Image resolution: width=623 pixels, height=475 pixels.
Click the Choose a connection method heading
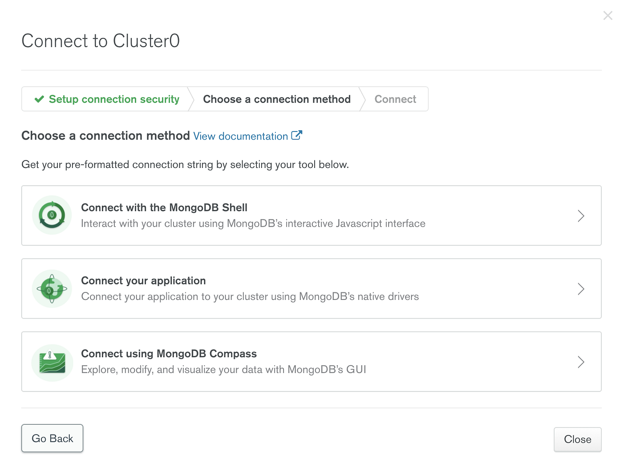coord(105,136)
